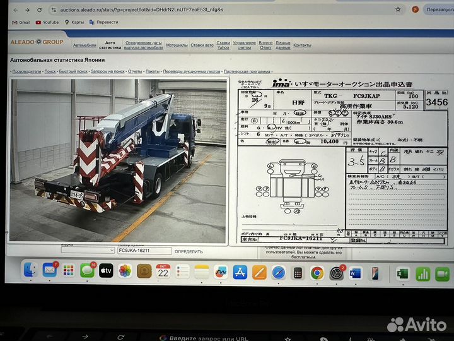Viewport: 454px width, 341px height.
Task: Open the Gmail bookmark in bookmarks bar
Action: 21,22
